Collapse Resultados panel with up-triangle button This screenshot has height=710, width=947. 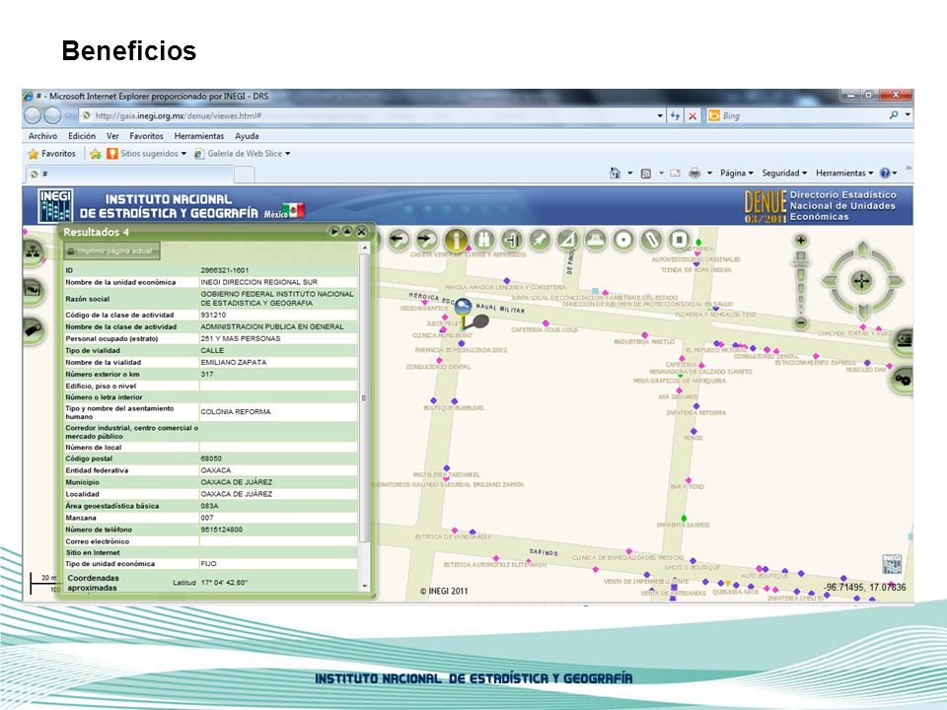coord(347,231)
